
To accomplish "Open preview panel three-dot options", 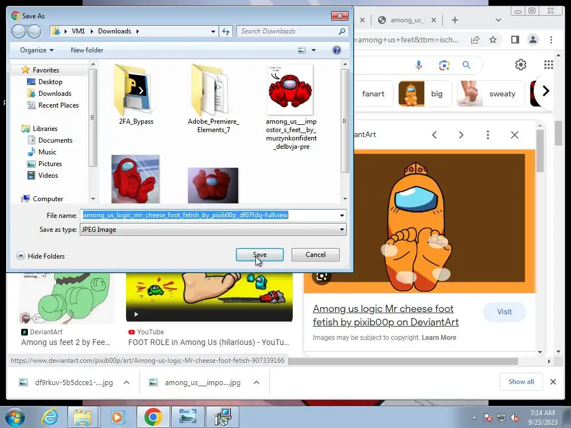I will click(x=487, y=135).
